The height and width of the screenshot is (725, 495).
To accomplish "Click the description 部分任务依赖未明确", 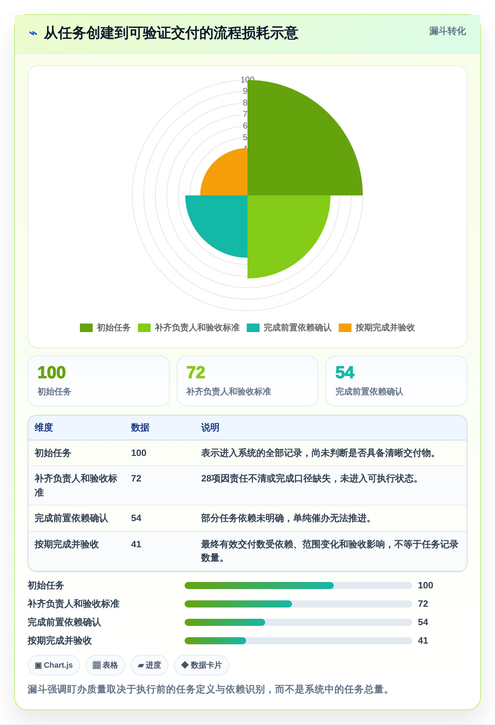I will tap(287, 518).
